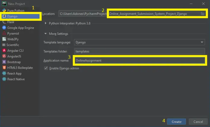The height and width of the screenshot is (127, 210).
Task: Choose the Flask icon in project list
Action: pos(4,22)
